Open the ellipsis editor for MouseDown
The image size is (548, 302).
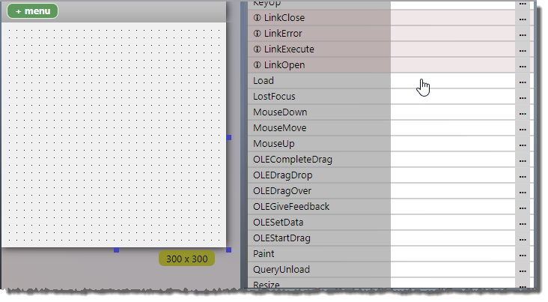(523, 112)
